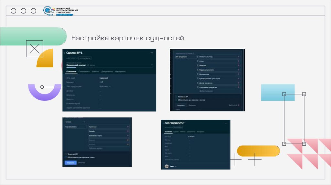331x185 pixels.
Task: Grab the drag handle of Сувенирная продукция row
Action: (x=198, y=87)
